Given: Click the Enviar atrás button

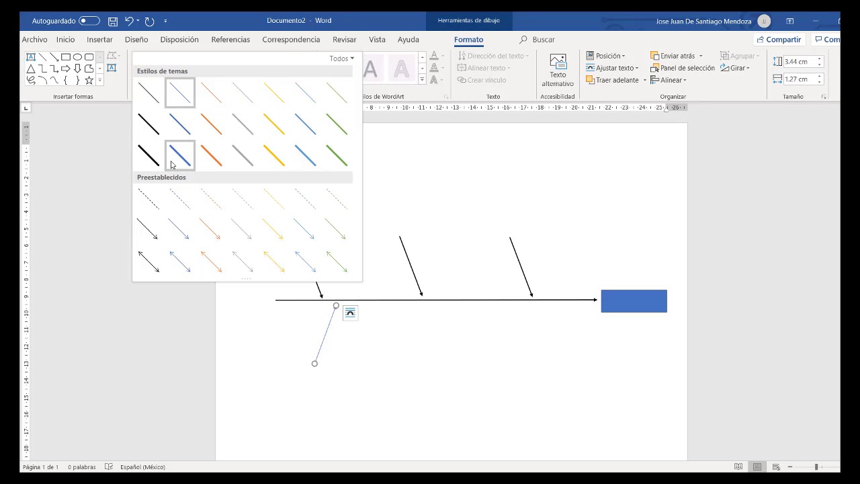Looking at the screenshot, I should (x=673, y=56).
